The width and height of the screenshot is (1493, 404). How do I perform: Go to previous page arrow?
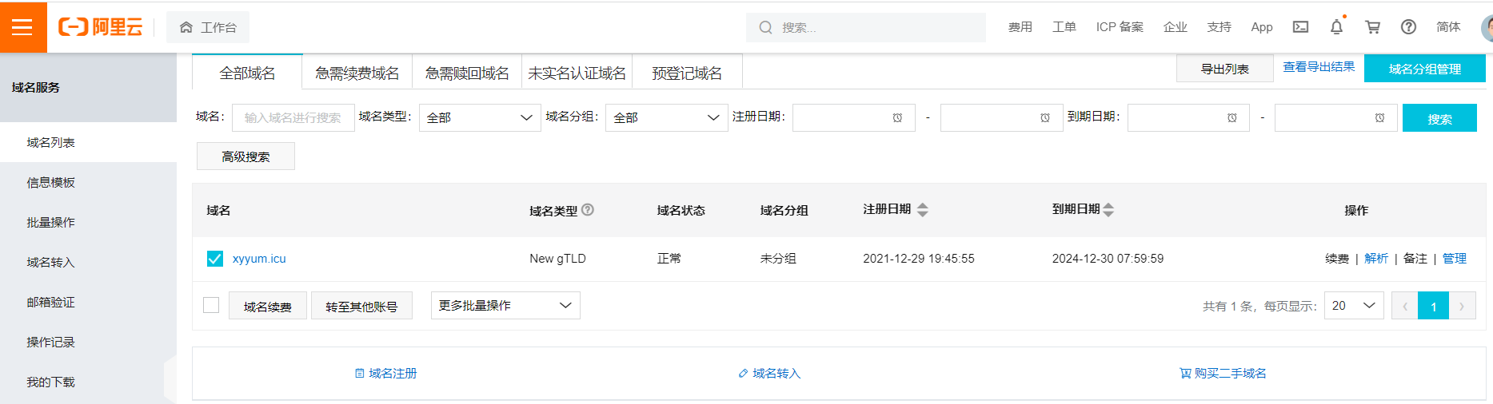click(x=1405, y=306)
